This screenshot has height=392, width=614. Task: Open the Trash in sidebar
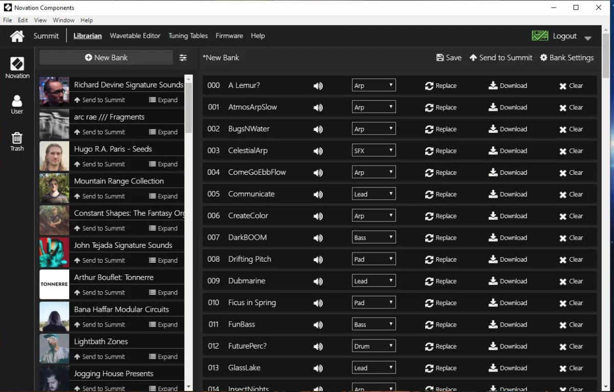[17, 142]
